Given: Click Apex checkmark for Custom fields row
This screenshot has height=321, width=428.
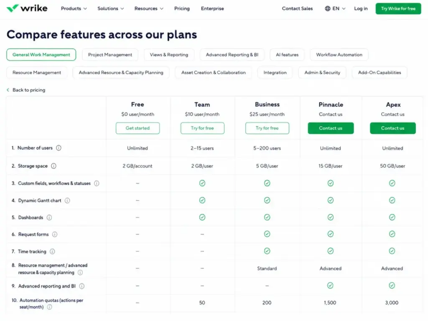Looking at the screenshot, I should coord(392,183).
